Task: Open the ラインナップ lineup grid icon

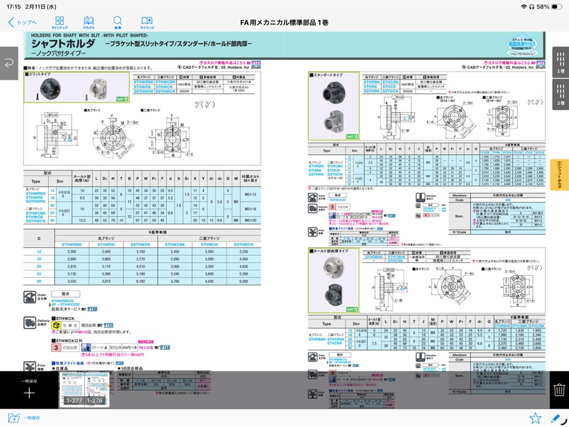Action: 59,23
